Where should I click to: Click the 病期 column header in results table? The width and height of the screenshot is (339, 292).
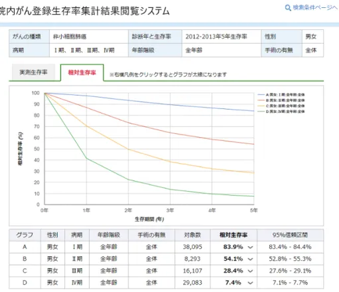pyautogui.click(x=77, y=235)
